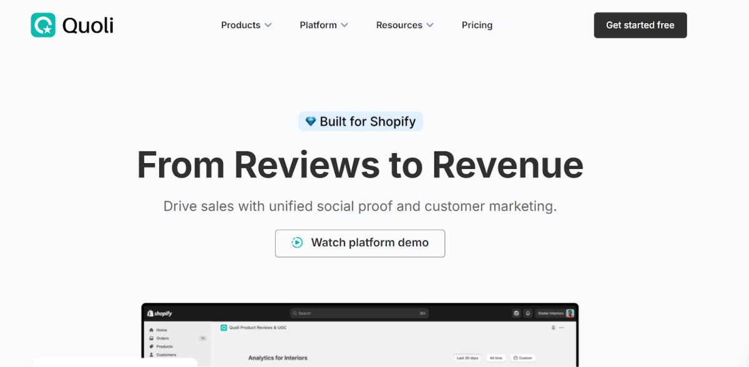Viewport: 749px width, 367px height.
Task: Click the Watch platform demo button
Action: (x=360, y=243)
